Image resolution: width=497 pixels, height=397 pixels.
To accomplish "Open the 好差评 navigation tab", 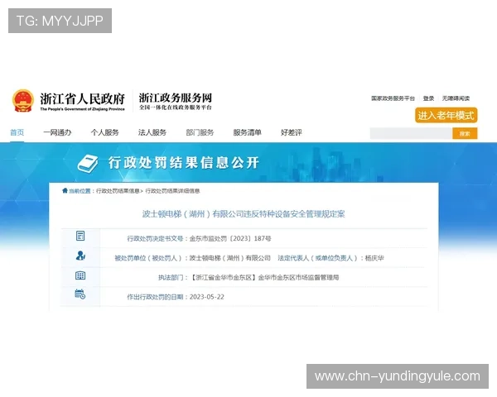I will point(292,132).
